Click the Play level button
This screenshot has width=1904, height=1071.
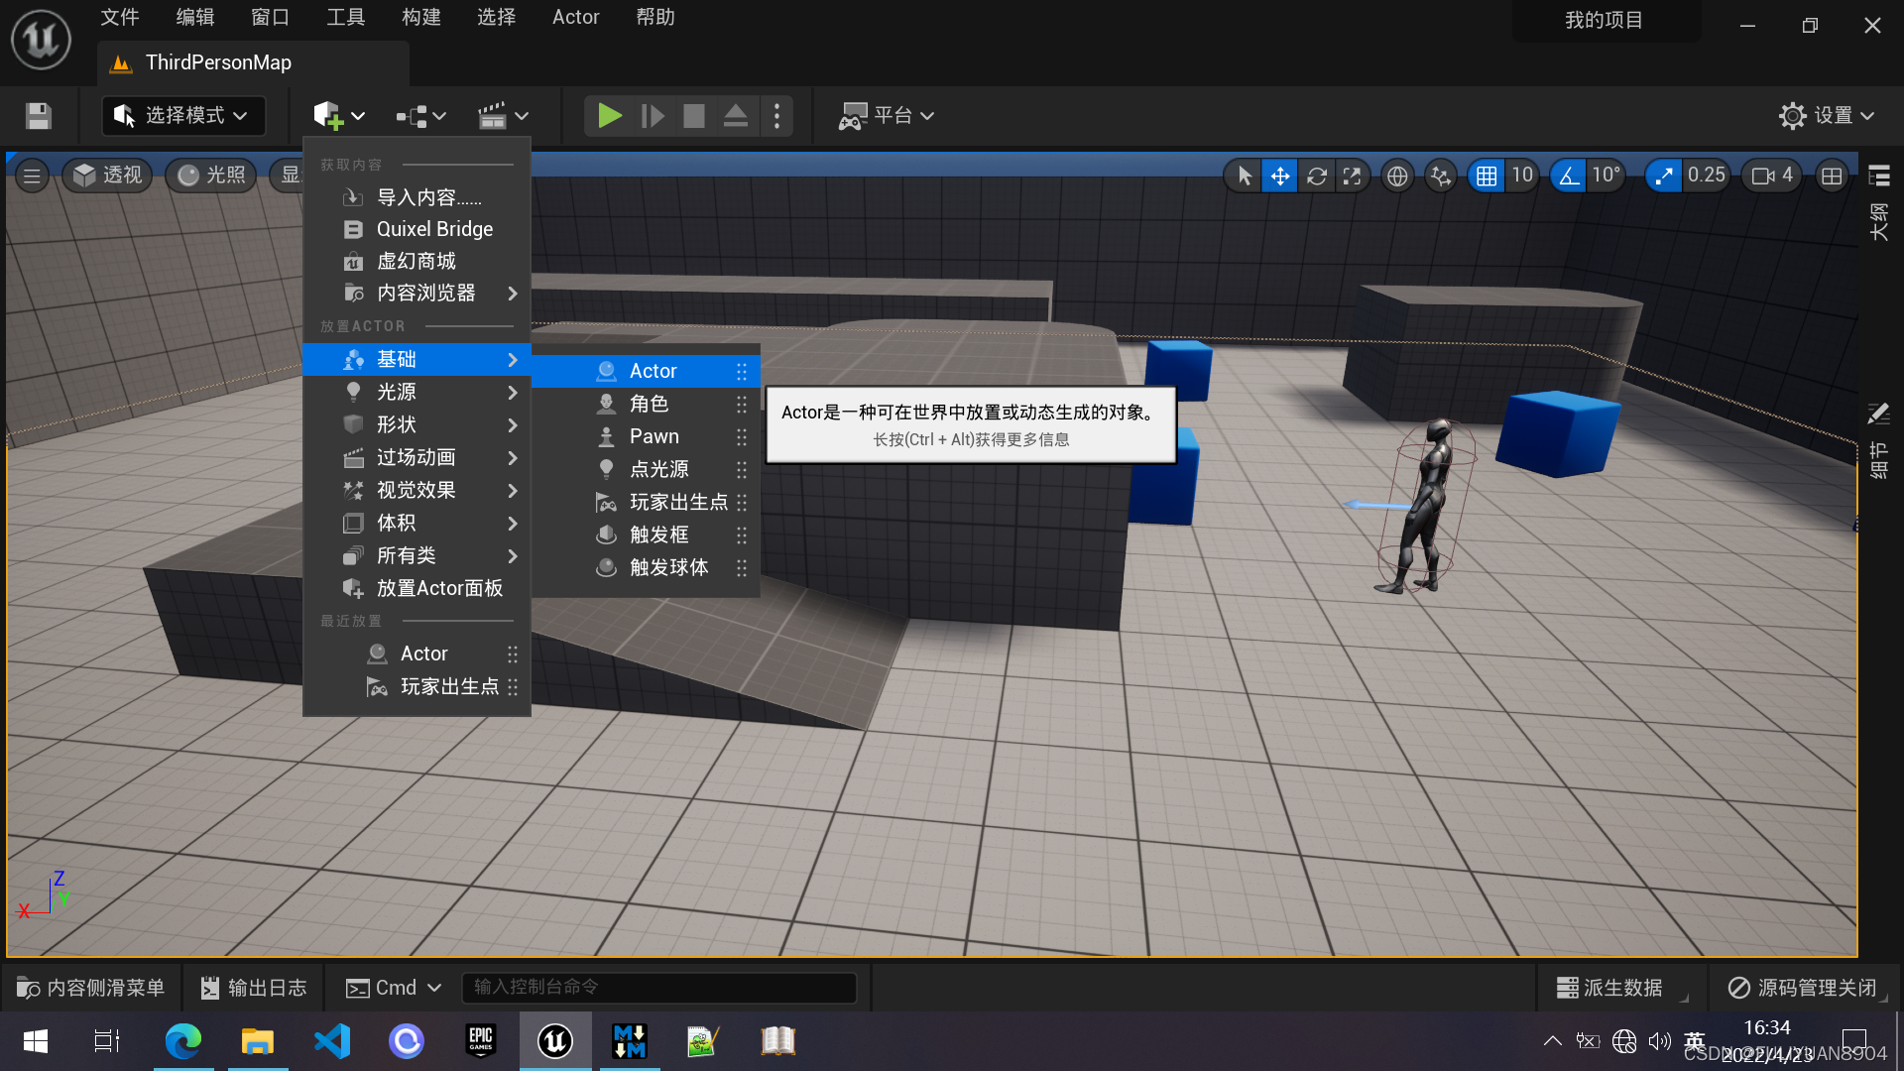609,116
